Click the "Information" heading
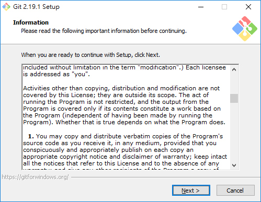The image size is (261, 202). [x=31, y=22]
